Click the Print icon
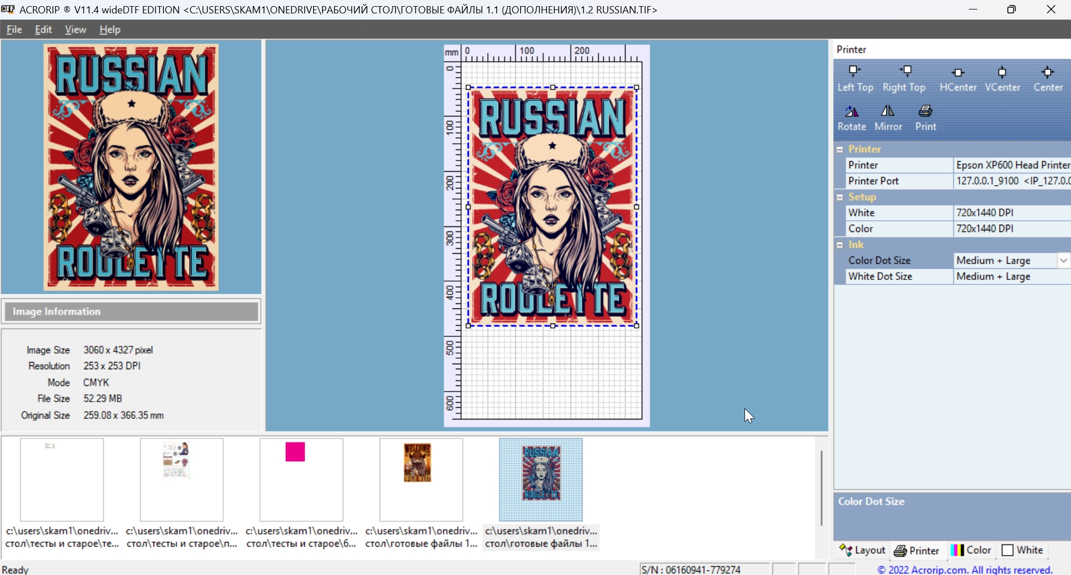This screenshot has width=1071, height=575. point(925,118)
